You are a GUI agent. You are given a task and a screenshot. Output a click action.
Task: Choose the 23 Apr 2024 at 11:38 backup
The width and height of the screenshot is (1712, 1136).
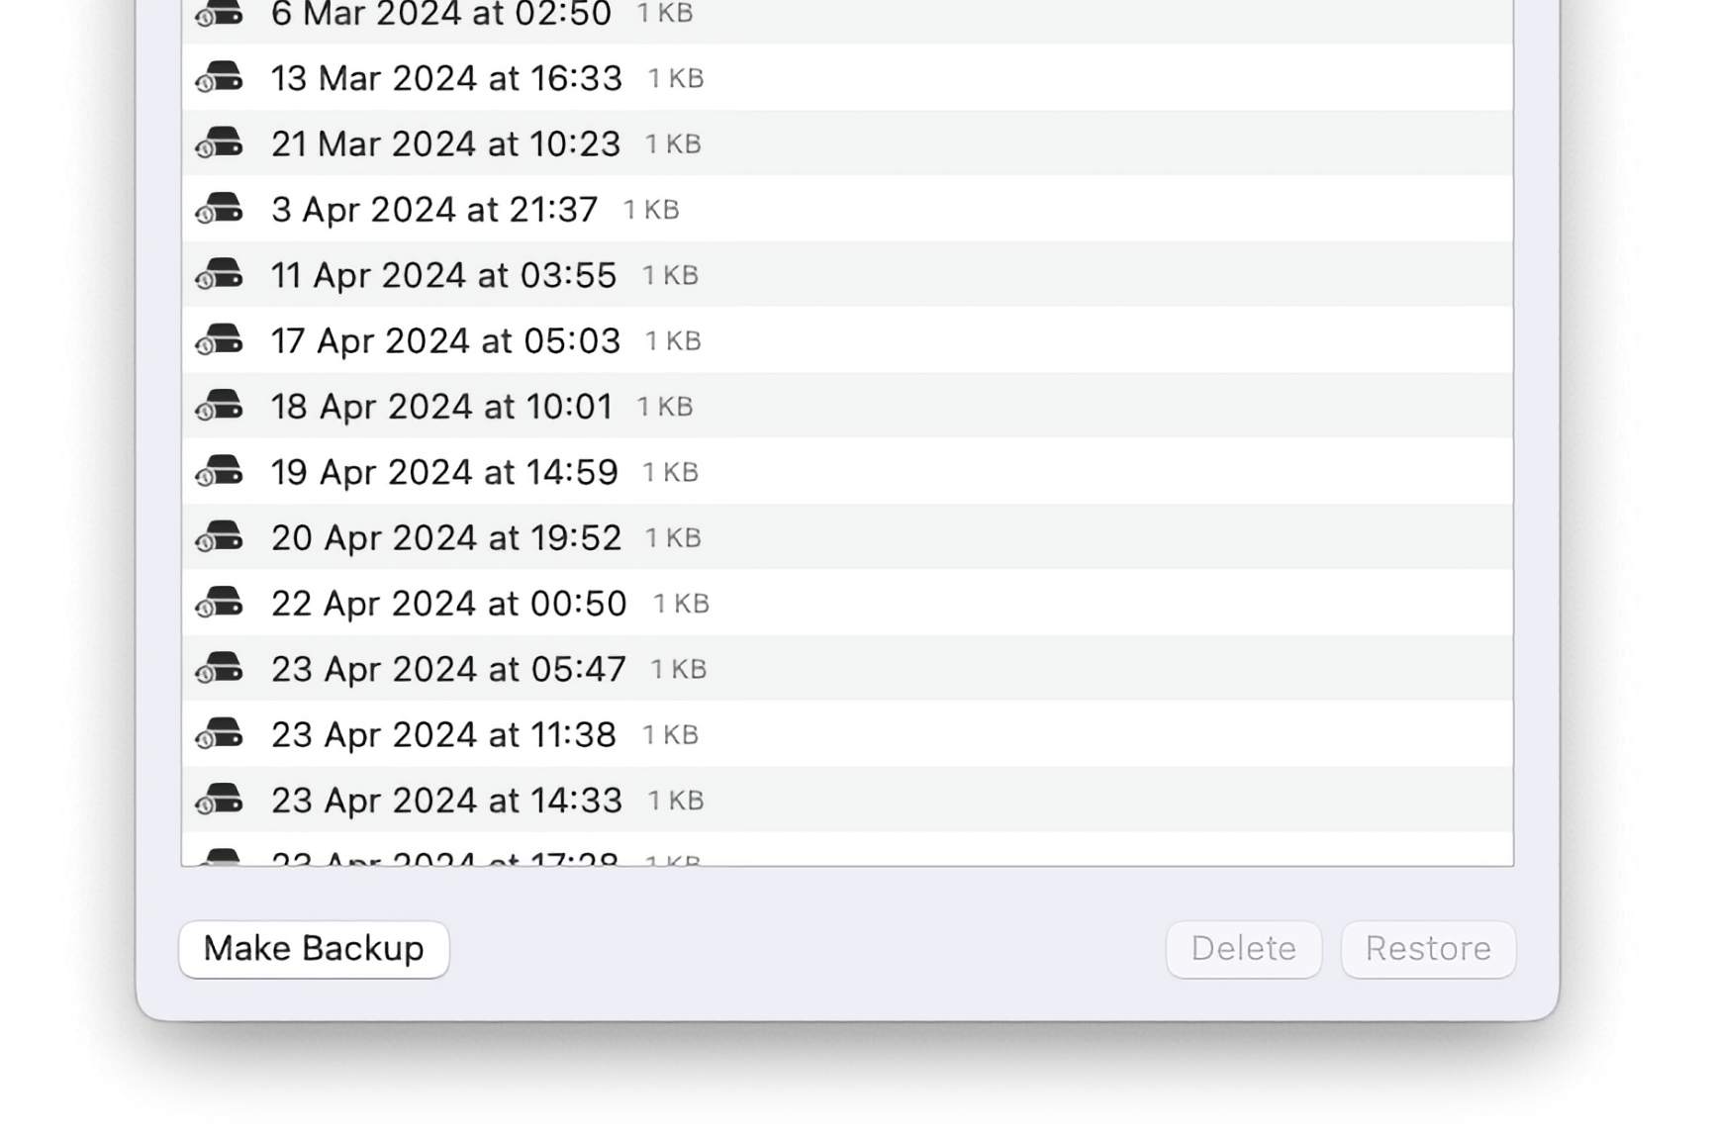[x=443, y=734]
